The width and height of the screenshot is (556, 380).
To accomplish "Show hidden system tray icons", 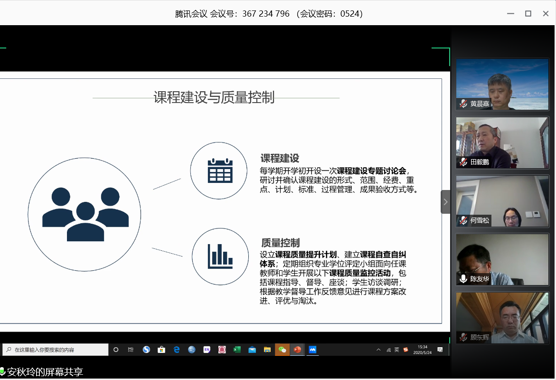I will pyautogui.click(x=378, y=350).
